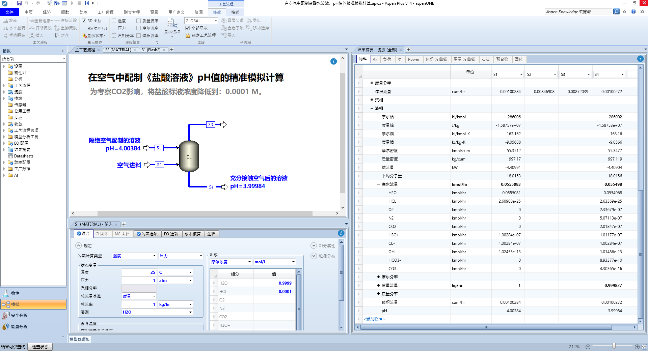The width and height of the screenshot is (648, 351).
Task: Switch to the 负荷 results tab
Action: pos(387,59)
